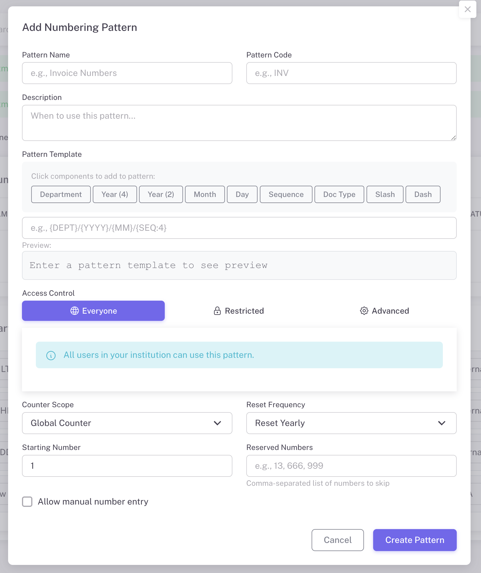Viewport: 481px width, 573px height.
Task: Click into the Pattern Code field
Action: [x=351, y=73]
